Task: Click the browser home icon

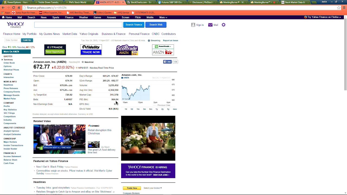Action: 19,8
